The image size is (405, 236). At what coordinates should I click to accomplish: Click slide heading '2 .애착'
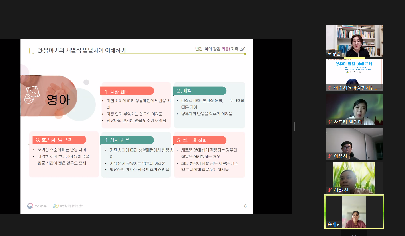pos(184,91)
